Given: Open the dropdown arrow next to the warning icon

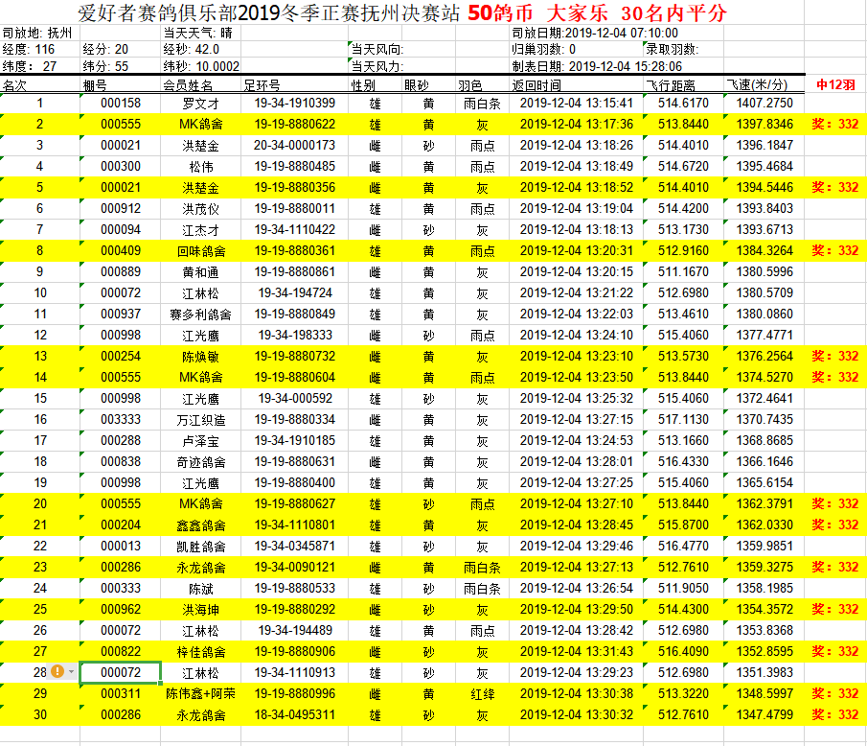Looking at the screenshot, I should pos(71,672).
